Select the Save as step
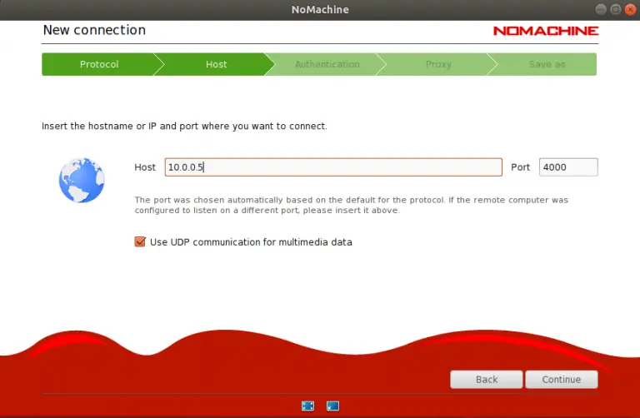 (547, 64)
